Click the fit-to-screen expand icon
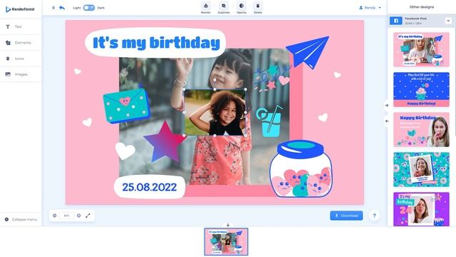This screenshot has width=456, height=257. coord(88,216)
